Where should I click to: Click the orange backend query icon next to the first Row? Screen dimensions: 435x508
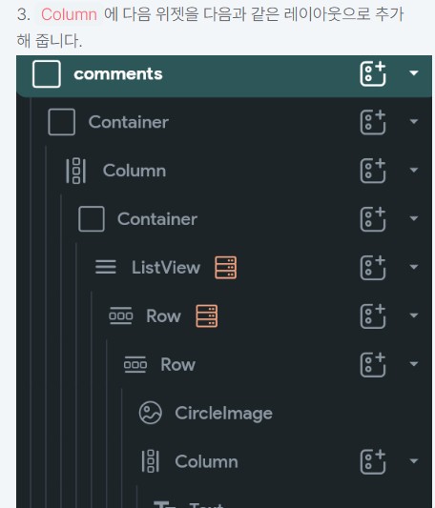point(207,315)
